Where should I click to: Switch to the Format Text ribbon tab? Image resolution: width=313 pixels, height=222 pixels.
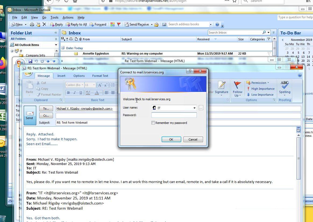point(100,76)
